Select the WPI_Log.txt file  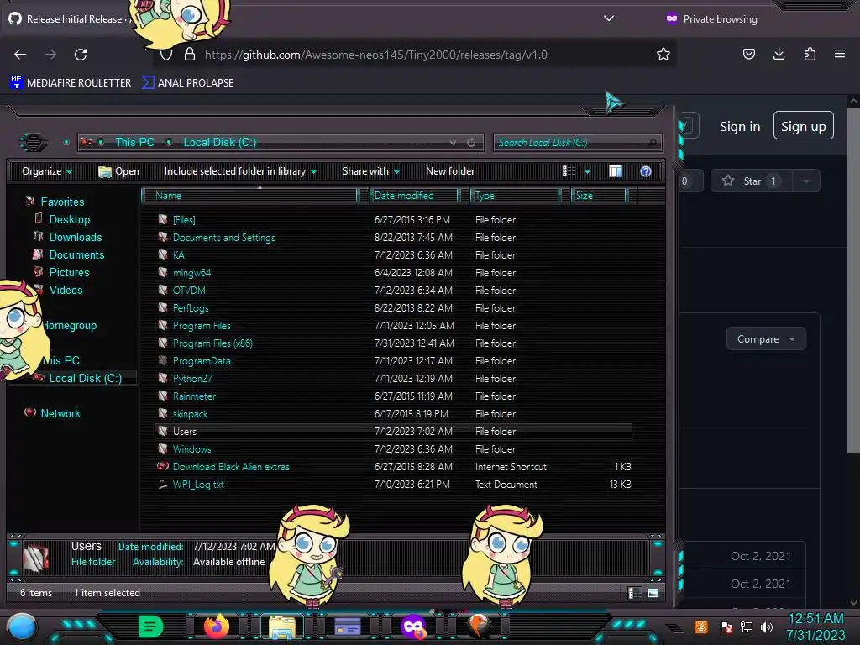[198, 485]
